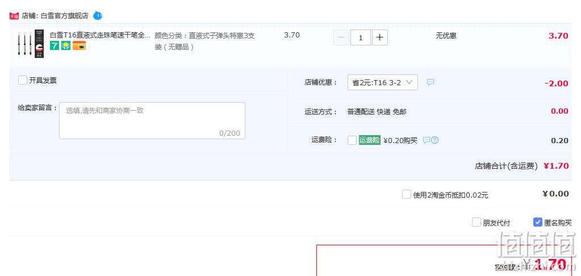Screen dimensions: 581x276
Task: Open the pen product thumbnail image
Action: click(x=31, y=43)
